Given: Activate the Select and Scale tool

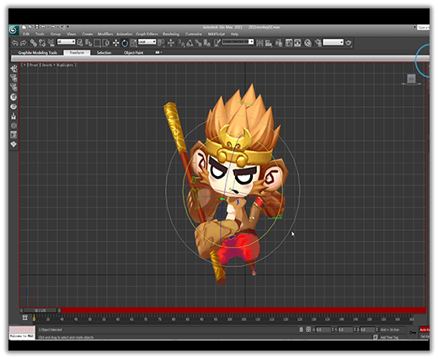Looking at the screenshot, I should (133, 43).
